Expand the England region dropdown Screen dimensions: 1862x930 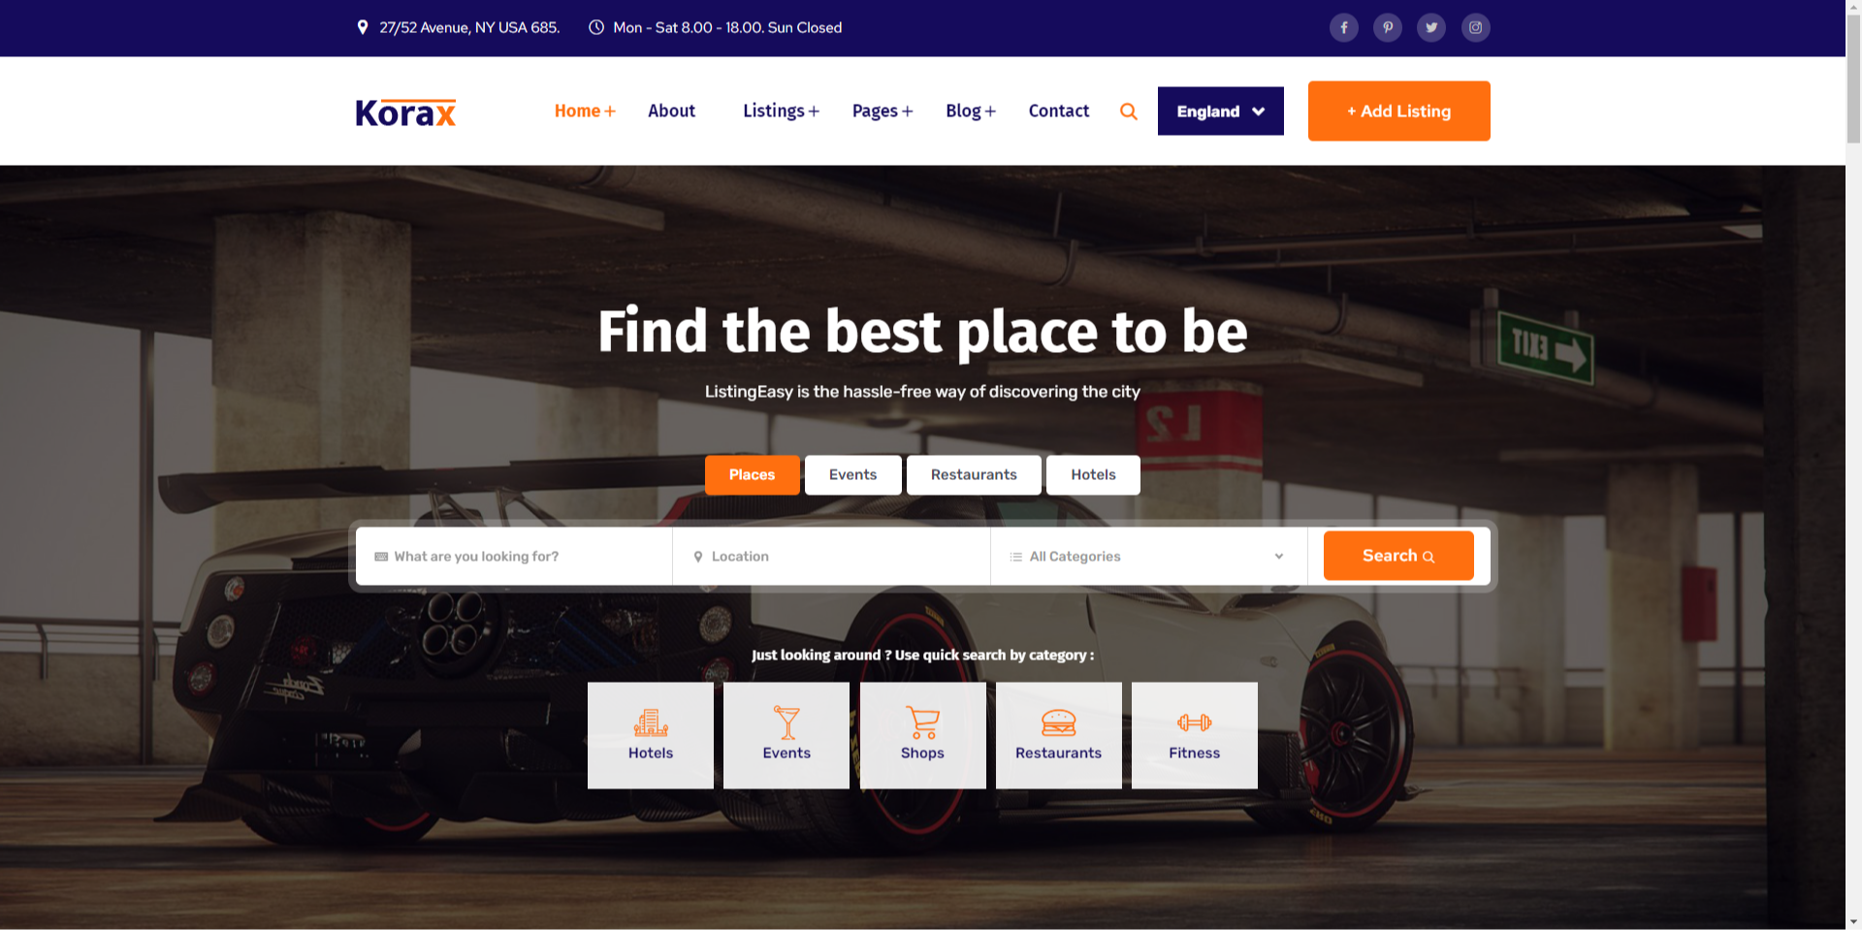[1221, 112]
